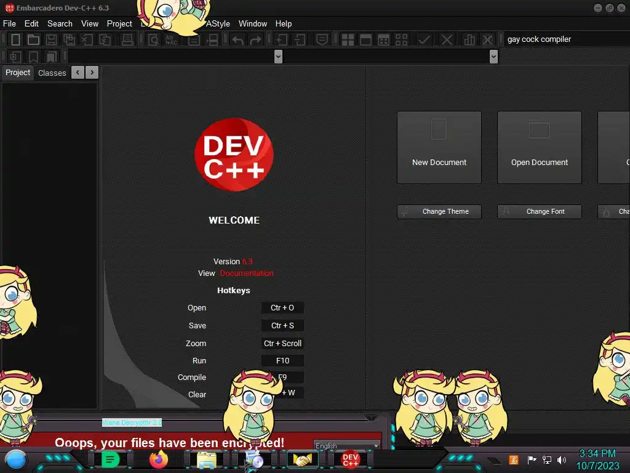The height and width of the screenshot is (473, 630).
Task: Click the Toggle Bookmark icon
Action: 33,57
